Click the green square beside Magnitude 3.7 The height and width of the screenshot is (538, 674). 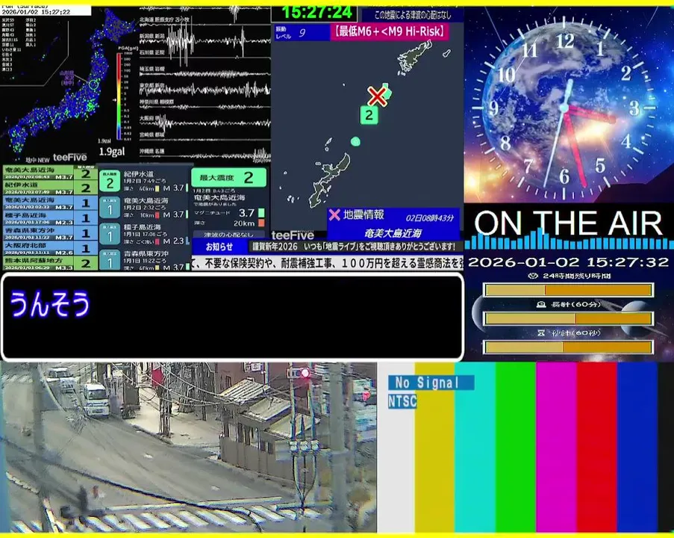pos(261,213)
